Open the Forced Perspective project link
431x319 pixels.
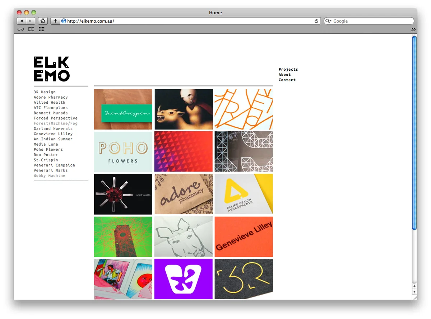(x=56, y=118)
